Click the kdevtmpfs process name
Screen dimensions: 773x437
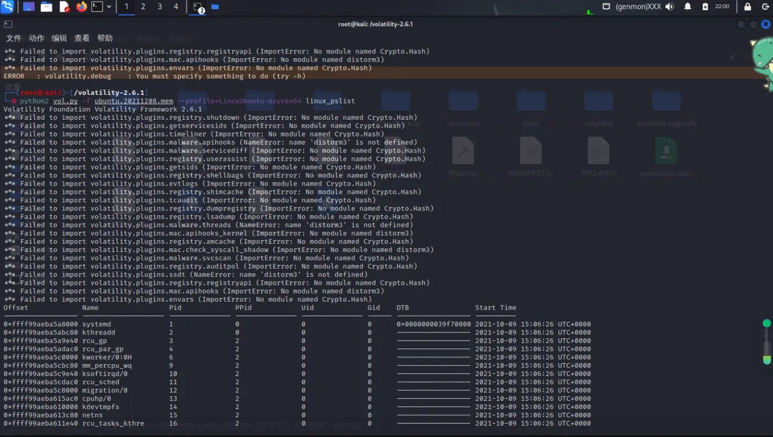[x=101, y=407]
